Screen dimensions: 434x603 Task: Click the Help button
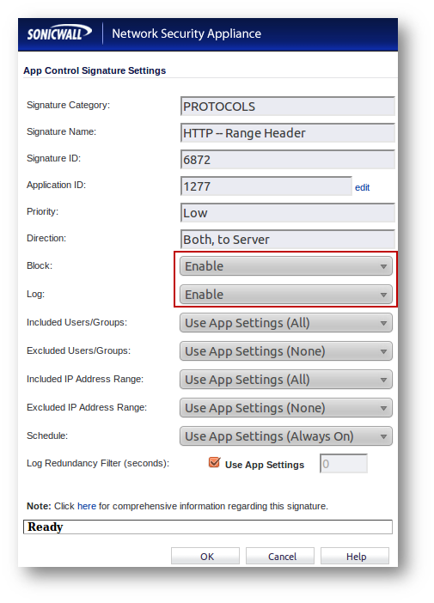point(355,556)
